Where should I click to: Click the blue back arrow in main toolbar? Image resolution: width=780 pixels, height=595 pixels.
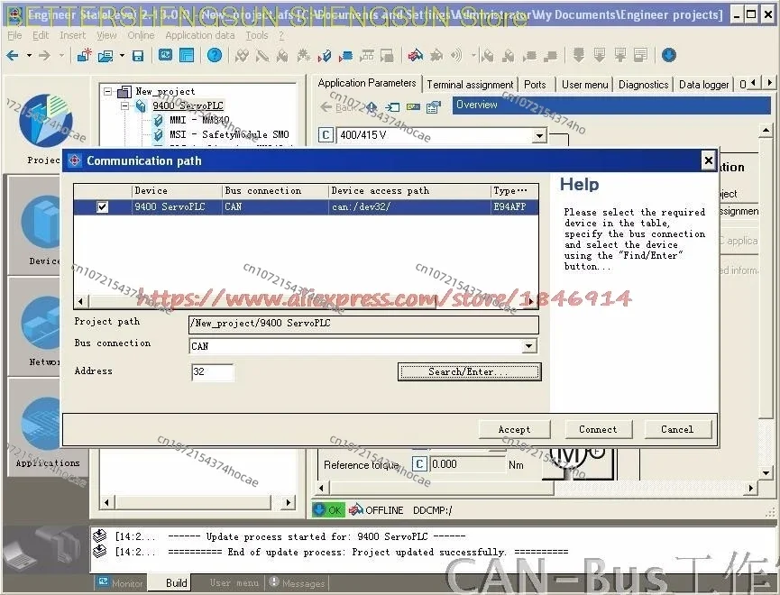[x=13, y=55]
